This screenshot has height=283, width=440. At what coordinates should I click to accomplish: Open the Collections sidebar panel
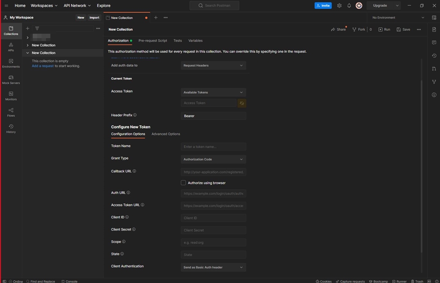11,31
